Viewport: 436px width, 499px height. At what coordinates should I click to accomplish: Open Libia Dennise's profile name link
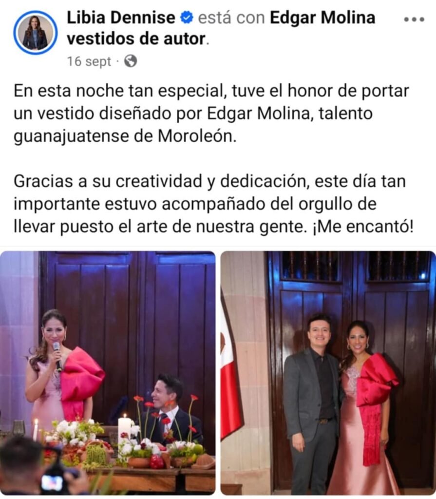[x=121, y=18]
